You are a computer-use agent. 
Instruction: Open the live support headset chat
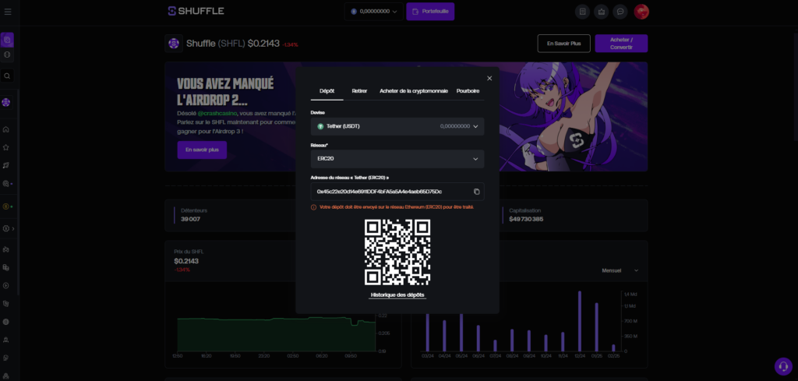tap(782, 366)
